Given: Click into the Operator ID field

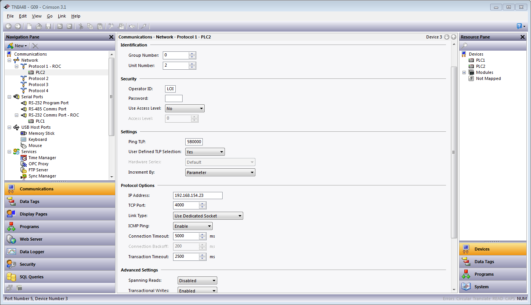Looking at the screenshot, I should (x=170, y=89).
